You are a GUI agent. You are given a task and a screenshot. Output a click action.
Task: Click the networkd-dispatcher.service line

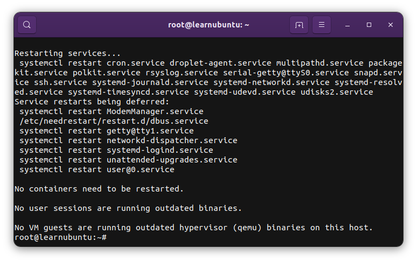pos(128,140)
